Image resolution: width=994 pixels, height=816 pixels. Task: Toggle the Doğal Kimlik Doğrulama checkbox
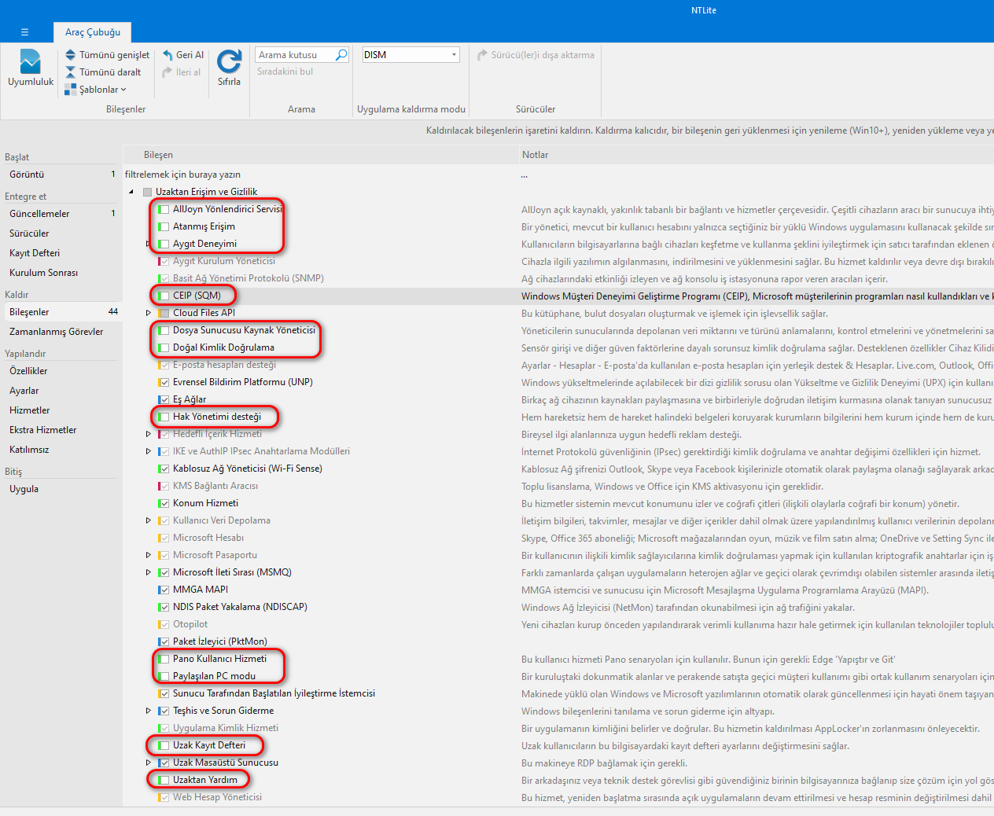(x=164, y=347)
